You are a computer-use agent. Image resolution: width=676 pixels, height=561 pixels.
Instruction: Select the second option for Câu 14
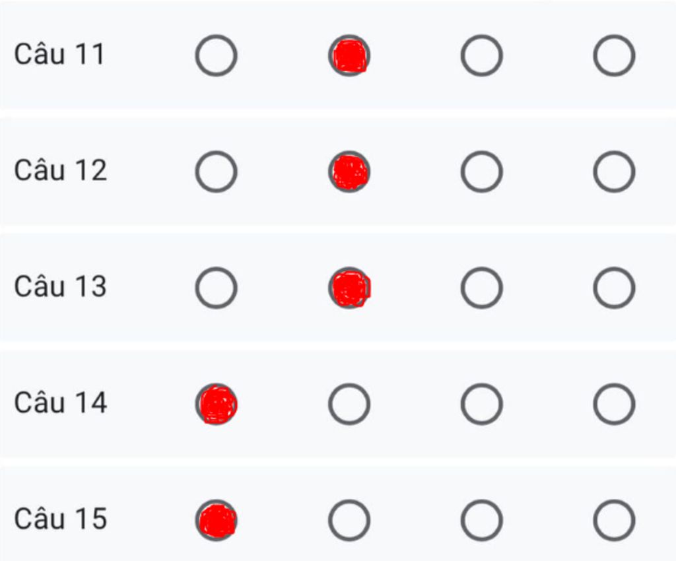click(x=349, y=404)
